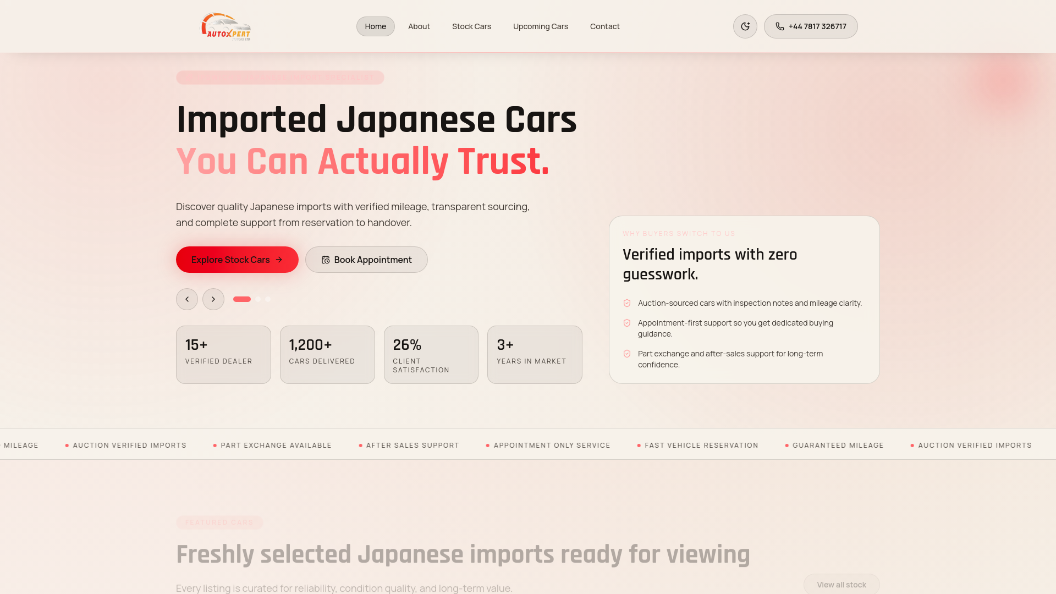Go to Stock Cars page
The width and height of the screenshot is (1056, 594).
click(471, 26)
